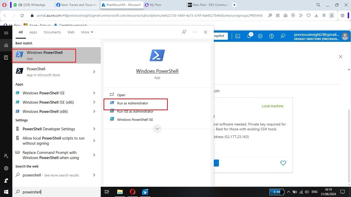
Task: Close the Azure connect blade
Action: (340, 56)
